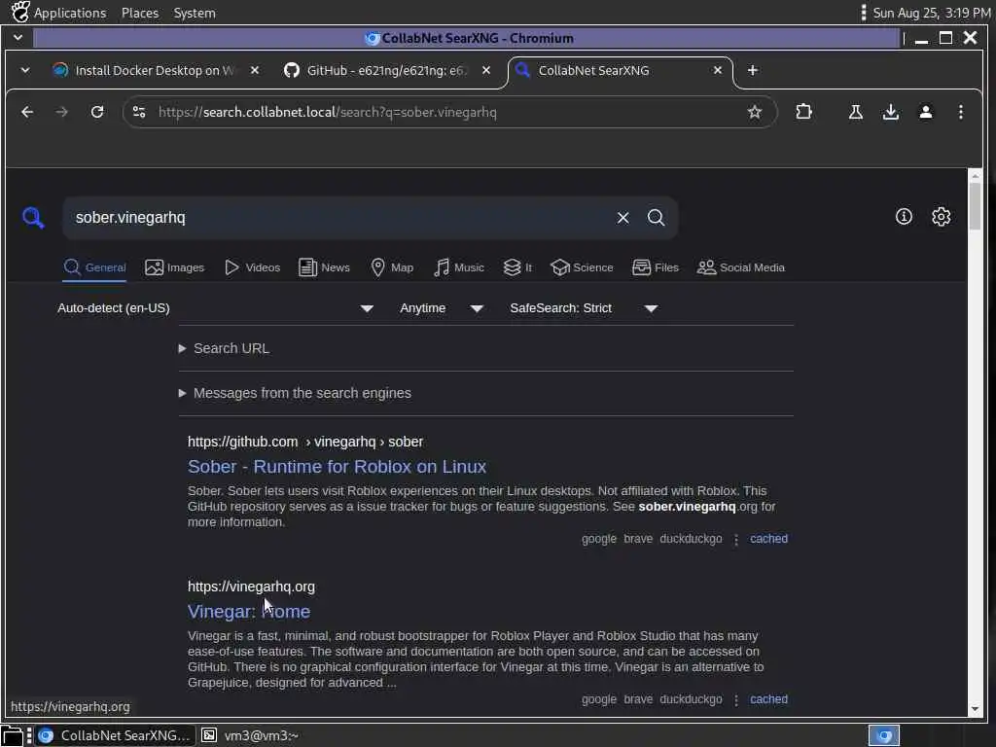
Task: Go back with the browser back arrow
Action: [x=26, y=113]
